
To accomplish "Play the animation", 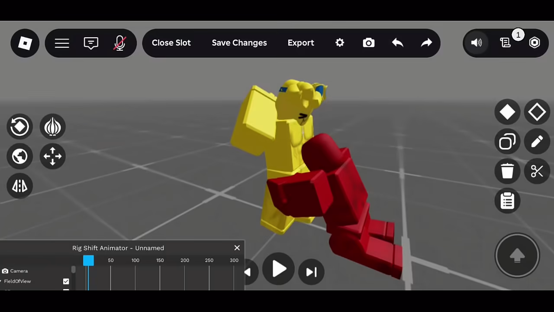I will pos(279,270).
